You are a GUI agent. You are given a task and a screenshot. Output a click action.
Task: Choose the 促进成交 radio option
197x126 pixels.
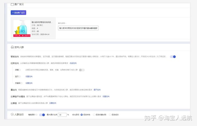110,115
